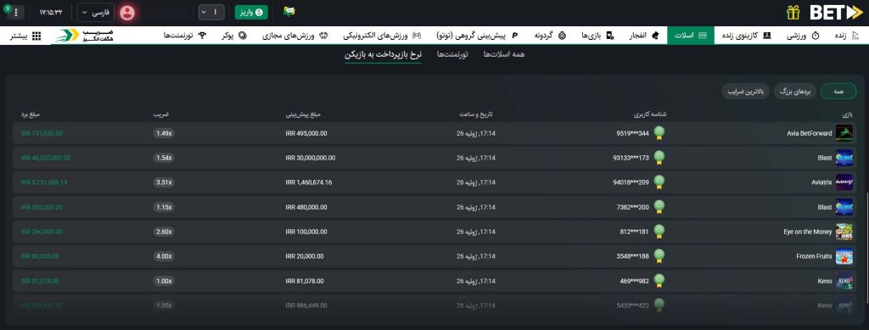Click the page vertical scrollbar thumb

click(x=866, y=248)
